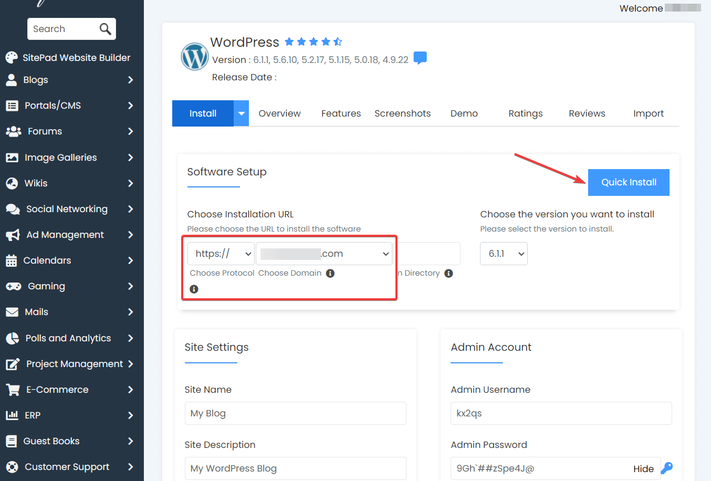Click the key icon to regenerate admin password
The width and height of the screenshot is (711, 481).
point(666,468)
